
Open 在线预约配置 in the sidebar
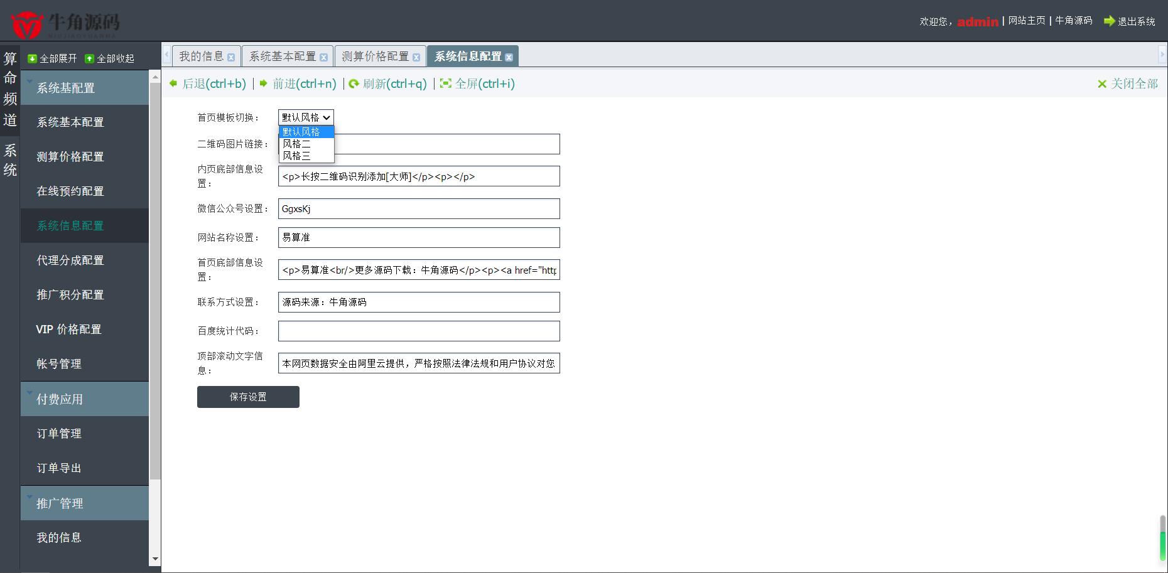pos(85,191)
